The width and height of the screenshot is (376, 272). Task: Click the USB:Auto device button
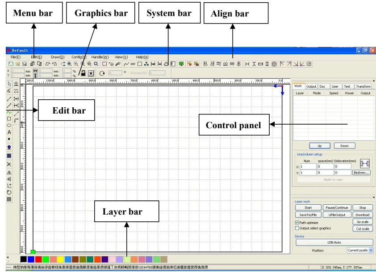[334, 242]
